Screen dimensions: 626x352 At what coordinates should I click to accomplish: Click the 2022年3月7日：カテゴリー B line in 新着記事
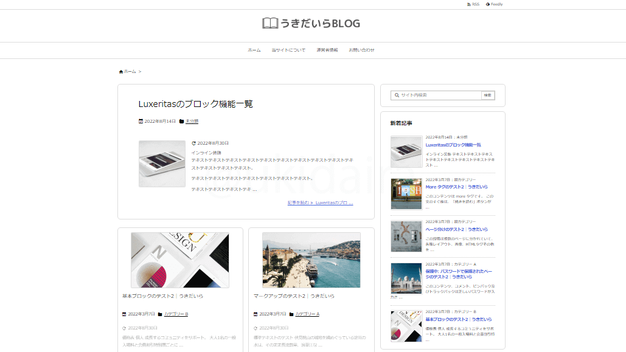tap(451, 312)
